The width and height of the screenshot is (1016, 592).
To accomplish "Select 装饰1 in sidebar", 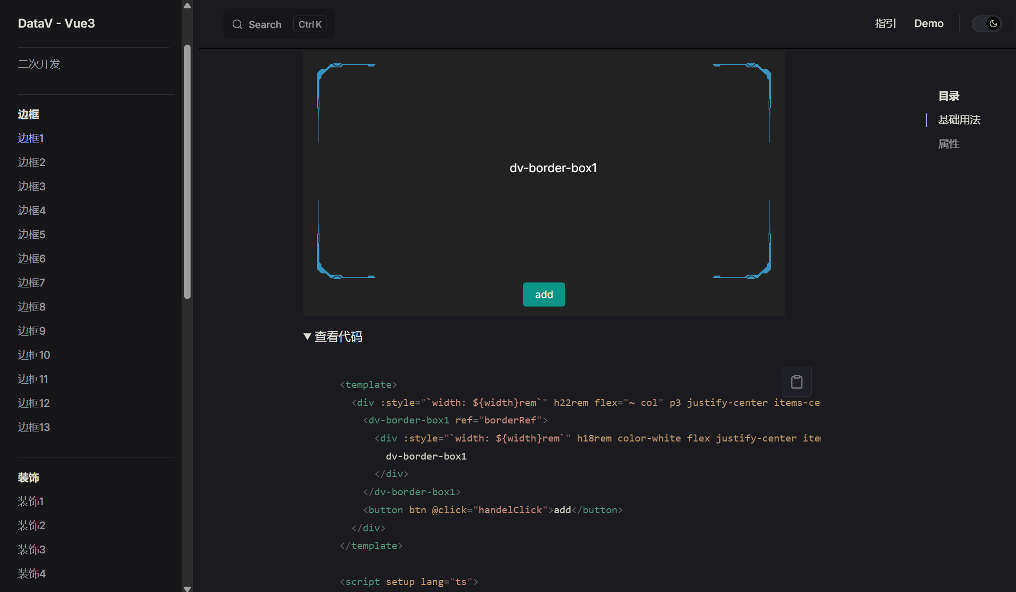I will tap(31, 501).
